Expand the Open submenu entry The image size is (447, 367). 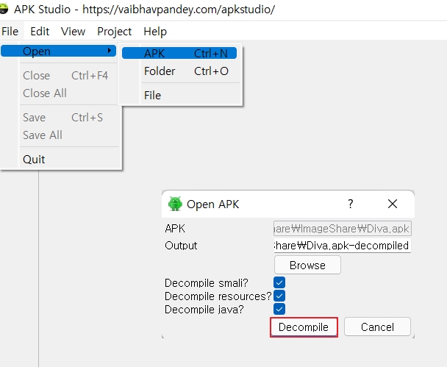coord(58,51)
